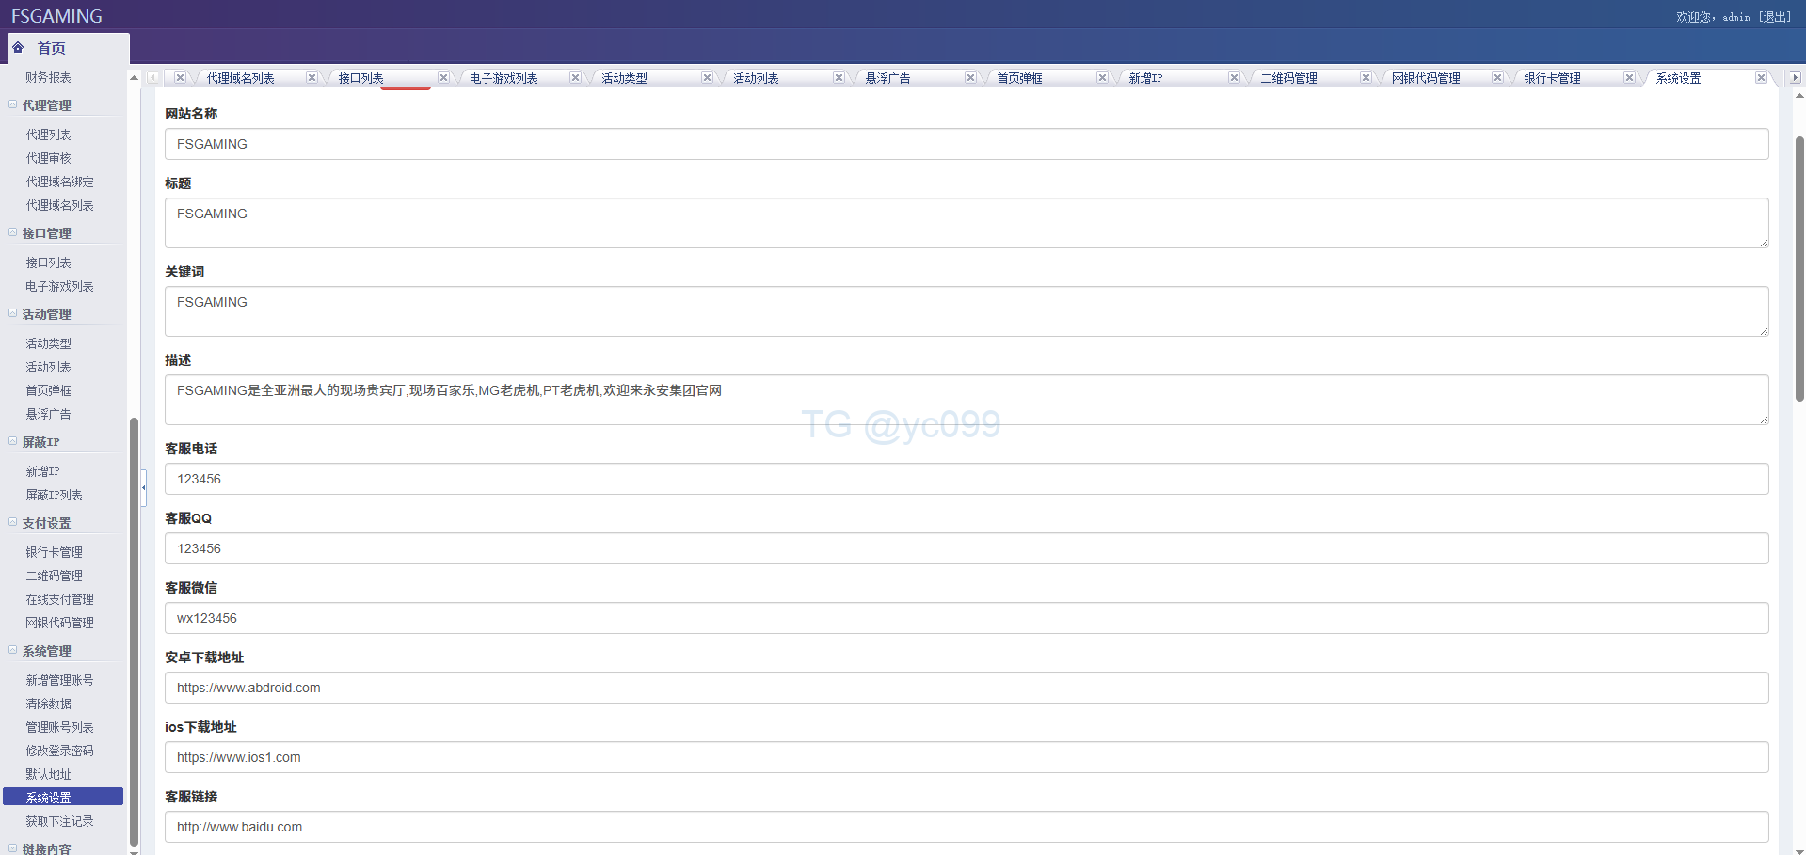
Task: Open 在线支付管理 from the sidebar
Action: point(60,599)
